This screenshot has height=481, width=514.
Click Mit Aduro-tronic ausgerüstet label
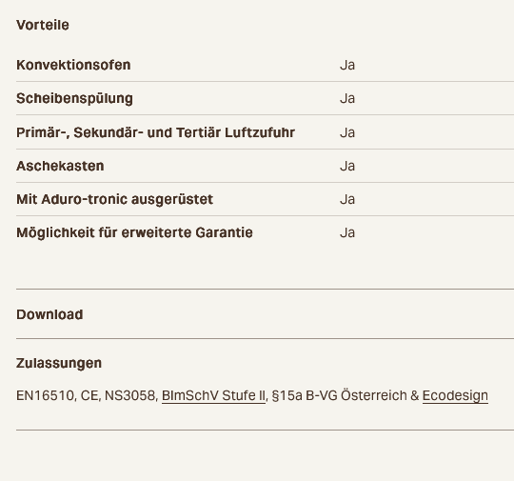coord(115,199)
